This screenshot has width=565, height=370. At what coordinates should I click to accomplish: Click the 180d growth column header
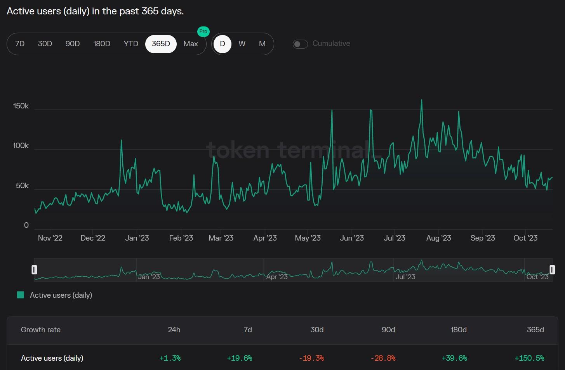coord(459,330)
